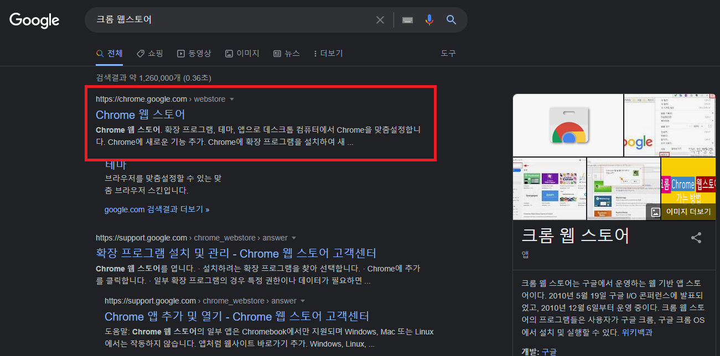
Task: Expand arrow next to first support.google.com URL
Action: [294, 238]
